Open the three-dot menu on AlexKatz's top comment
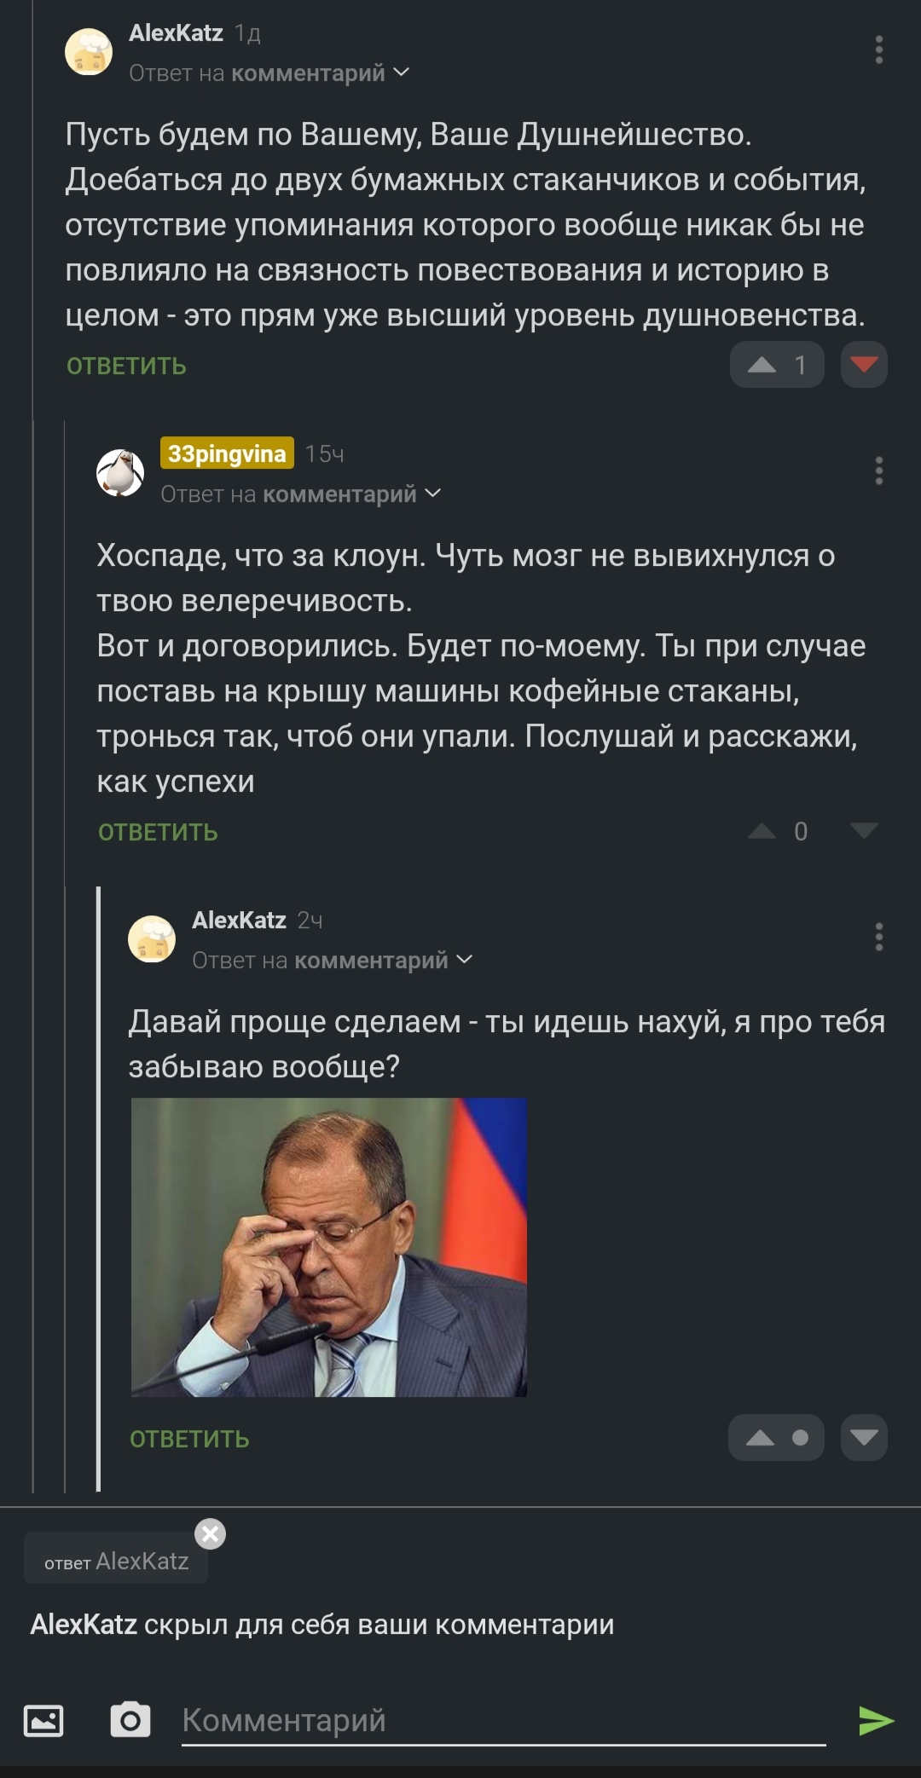921x1778 pixels. pyautogui.click(x=878, y=50)
